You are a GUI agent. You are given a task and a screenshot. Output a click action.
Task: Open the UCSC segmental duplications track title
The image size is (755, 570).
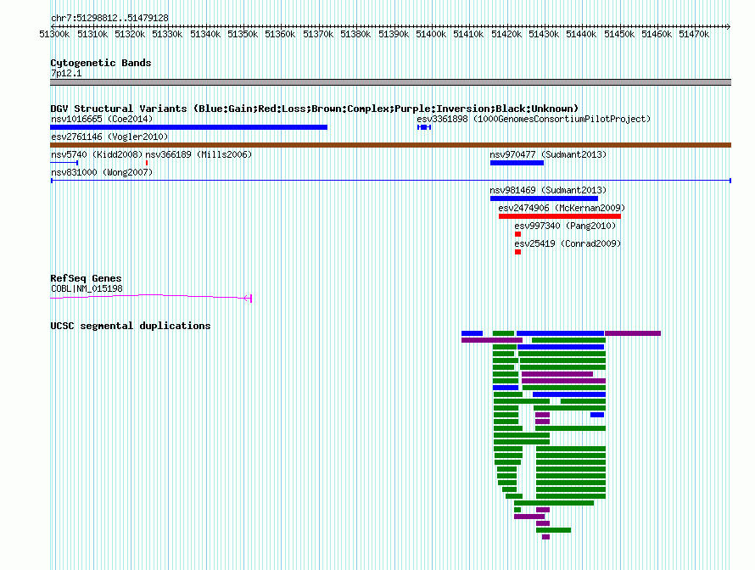click(131, 326)
